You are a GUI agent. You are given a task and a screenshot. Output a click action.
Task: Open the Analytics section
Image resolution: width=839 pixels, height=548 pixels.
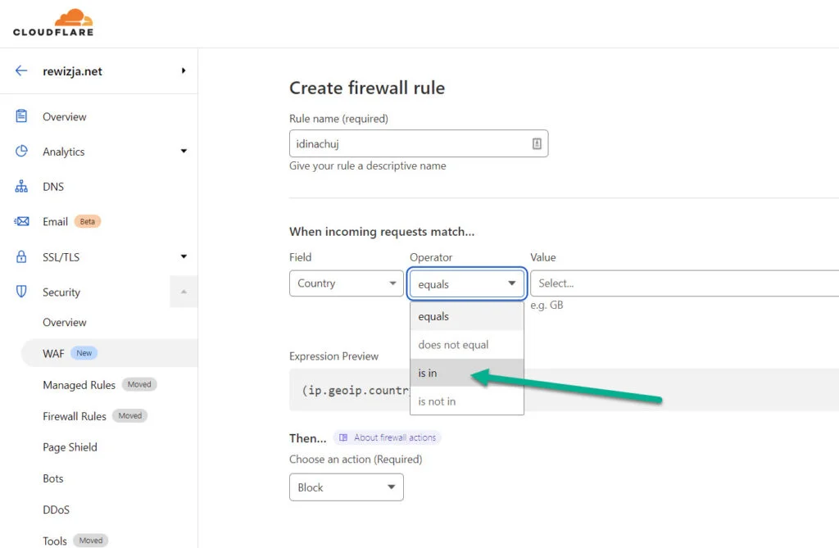64,152
